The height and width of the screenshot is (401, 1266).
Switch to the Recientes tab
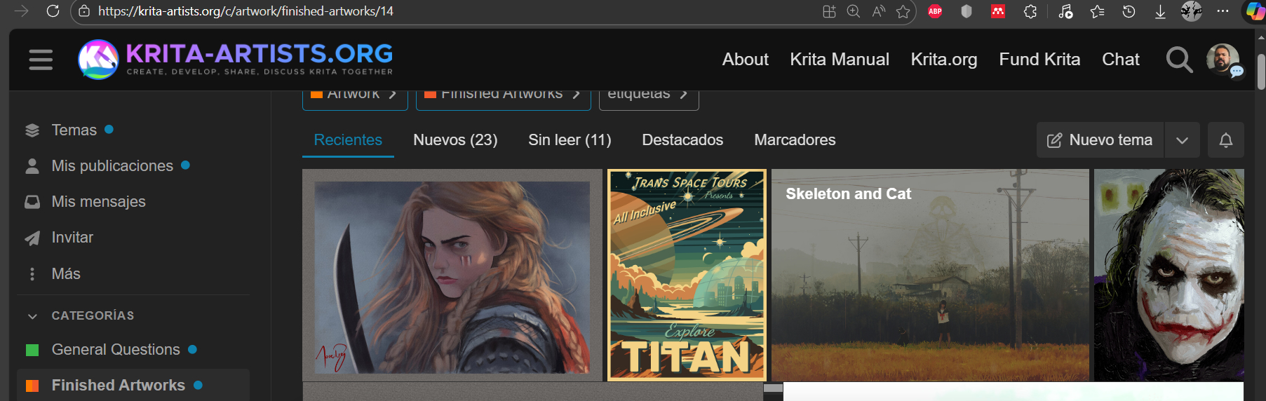click(x=348, y=140)
